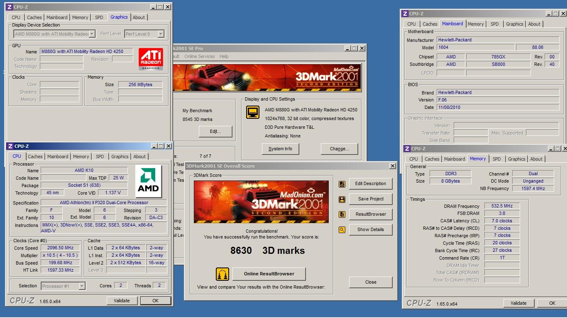
Task: Click the Edit Description button
Action: click(x=371, y=184)
